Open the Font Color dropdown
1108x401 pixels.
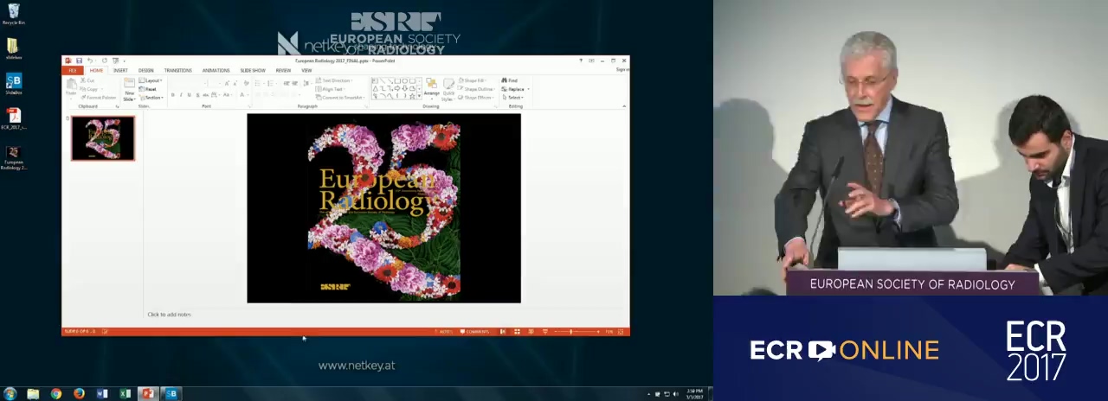[244, 95]
